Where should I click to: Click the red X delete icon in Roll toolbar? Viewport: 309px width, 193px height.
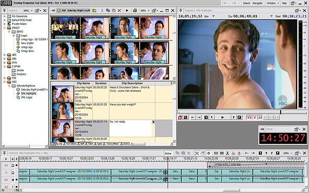click(x=120, y=11)
